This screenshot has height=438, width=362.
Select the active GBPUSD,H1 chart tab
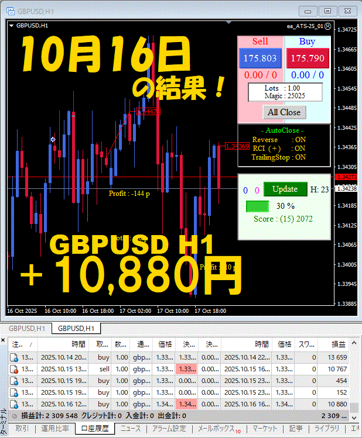[x=76, y=329]
